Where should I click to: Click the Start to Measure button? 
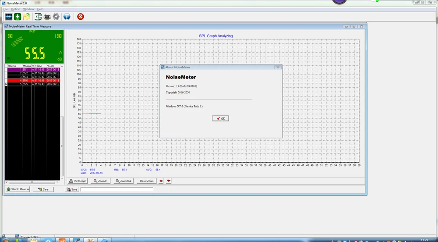pos(18,189)
